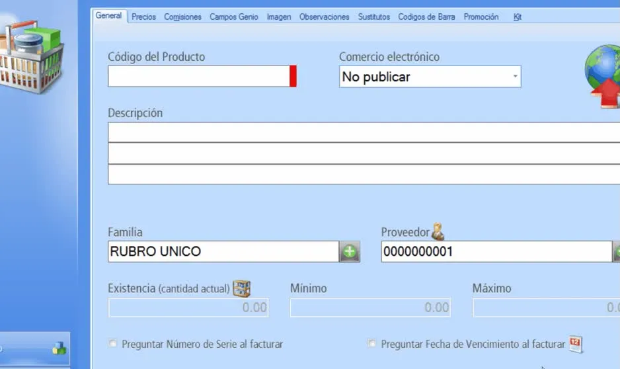The height and width of the screenshot is (369, 620).
Task: Switch to the Precios tab
Action: [144, 17]
